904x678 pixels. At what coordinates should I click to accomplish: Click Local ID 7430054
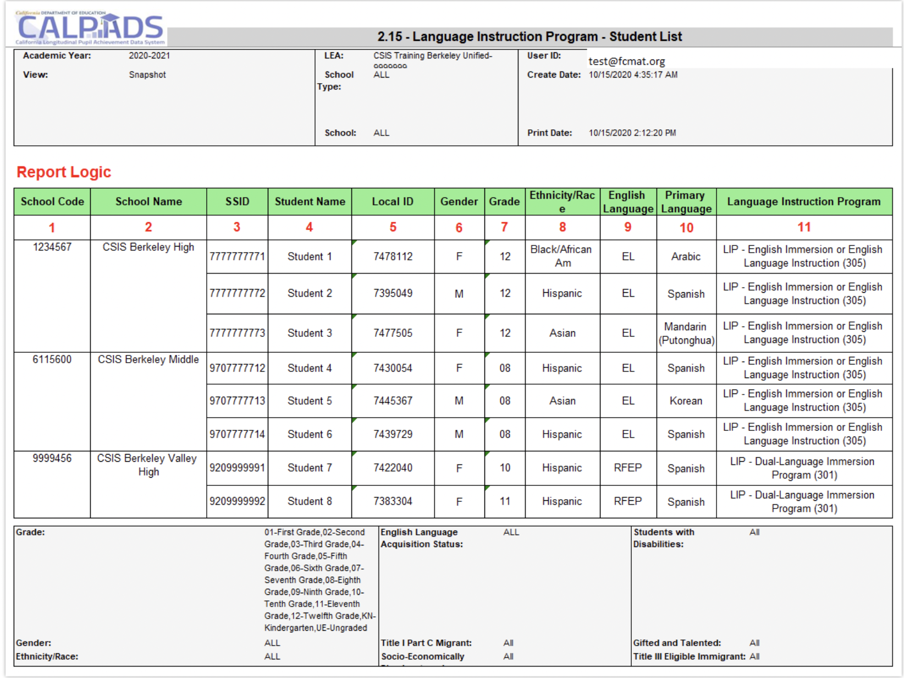(393, 368)
